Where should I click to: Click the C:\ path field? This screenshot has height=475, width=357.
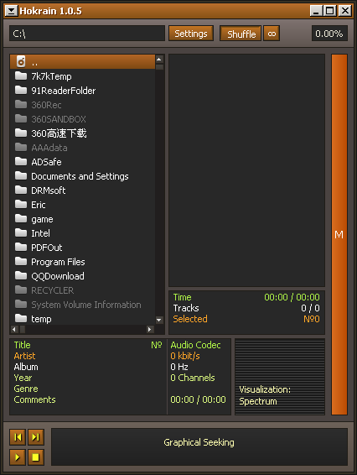click(87, 34)
